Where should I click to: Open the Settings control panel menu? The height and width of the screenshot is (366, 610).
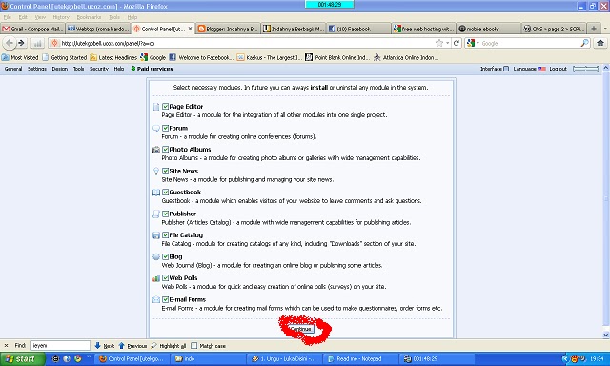[x=37, y=69]
